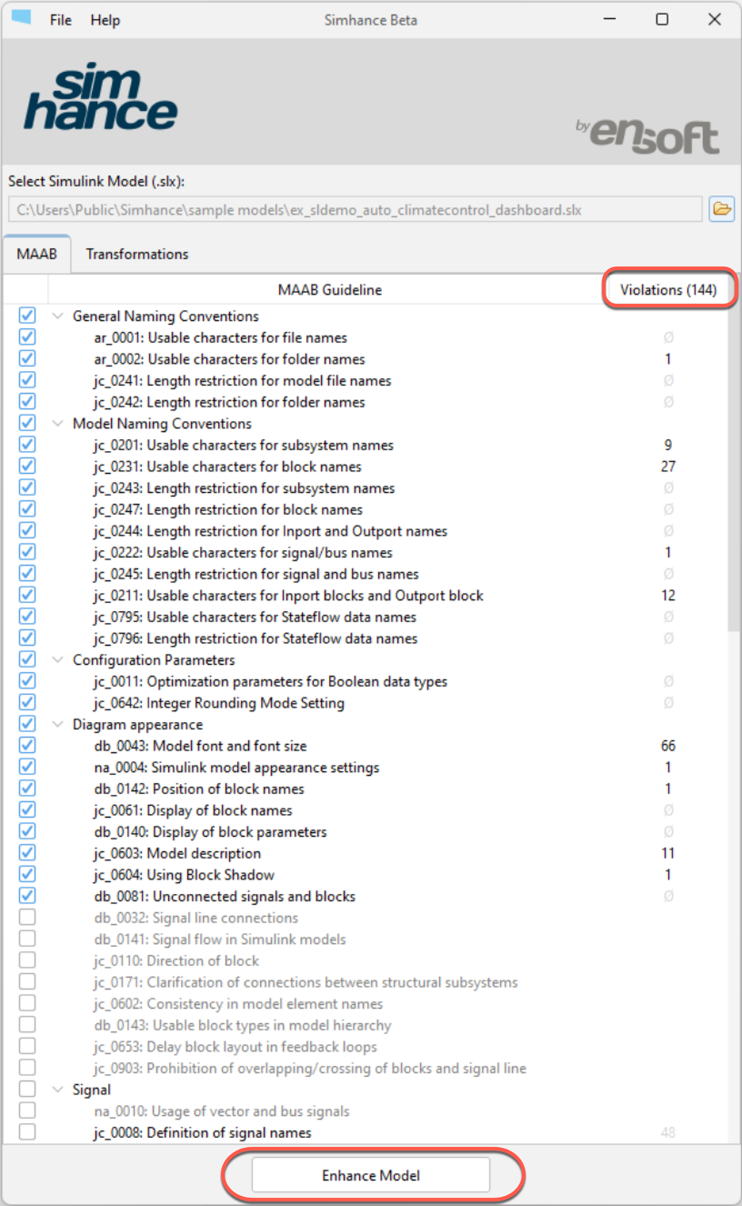Image resolution: width=742 pixels, height=1206 pixels.
Task: Uncheck Model Naming Conventions checkbox
Action: tap(27, 422)
